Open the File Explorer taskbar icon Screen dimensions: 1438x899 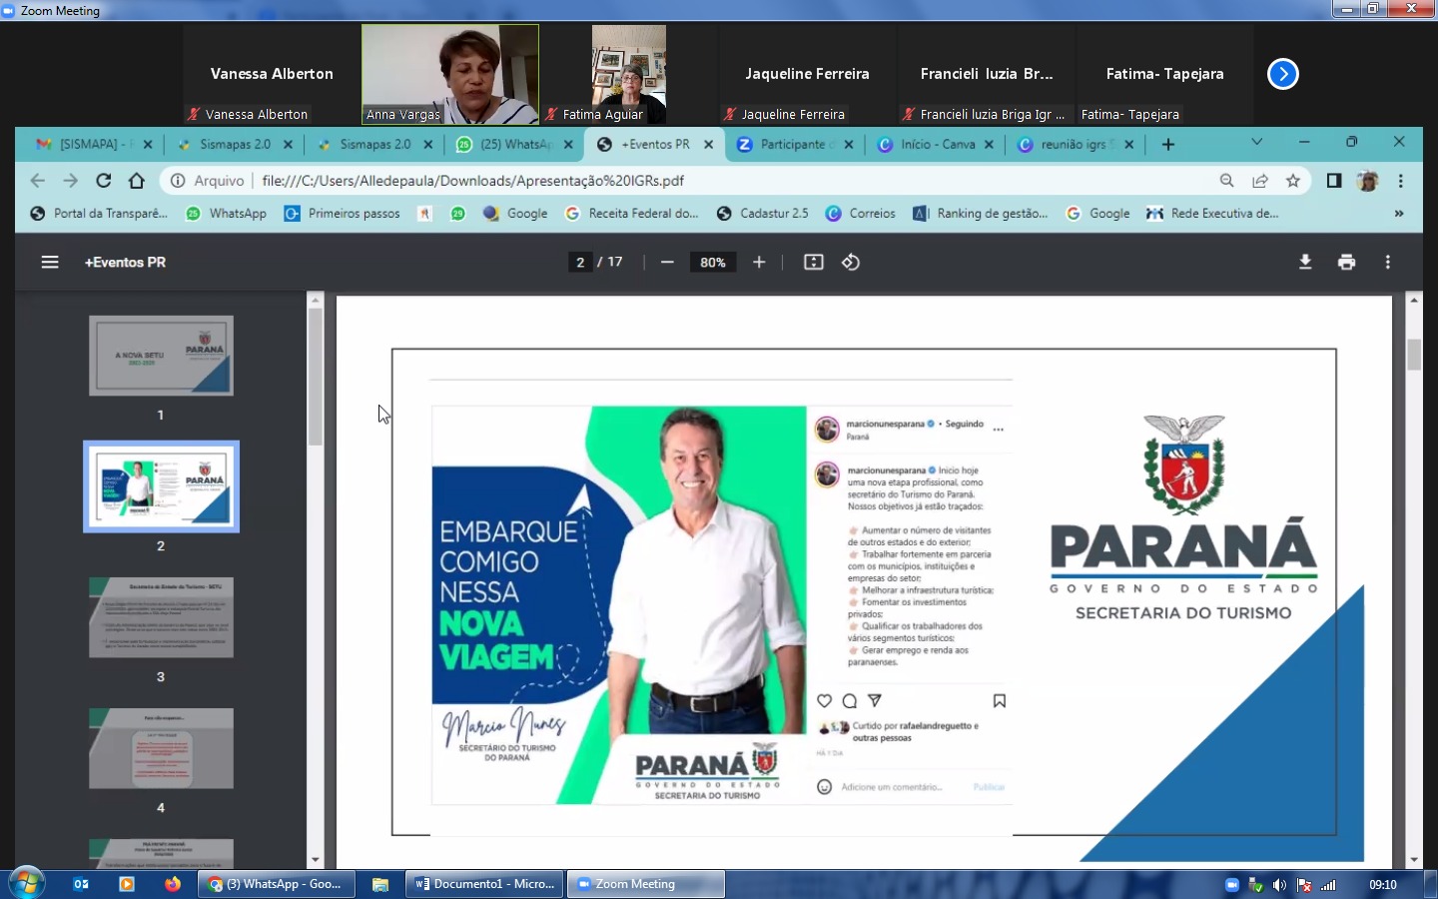point(380,884)
